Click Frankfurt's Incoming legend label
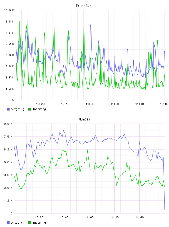169x227 pixels. 39,109
